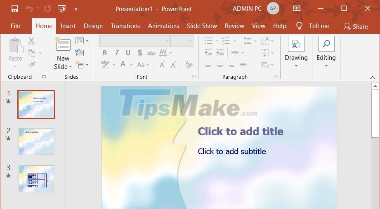Collapse the ribbon with the chevron
Screen dimensions: 380x209
pyautogui.click(x=373, y=77)
